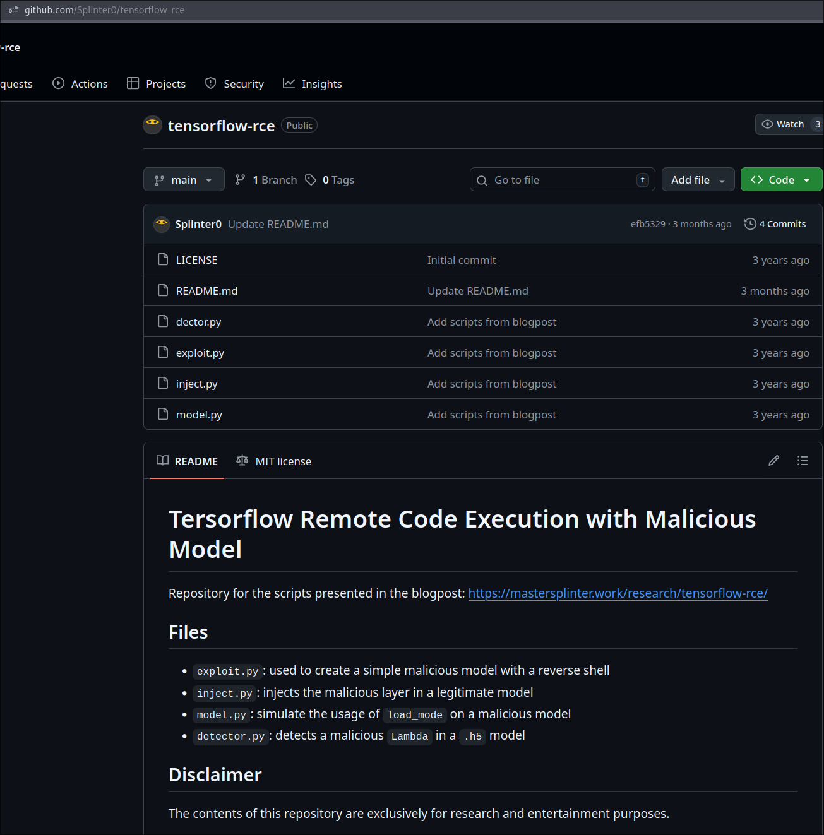Open Add scripts from blogpost commit for exploit.py
Image resolution: width=824 pixels, height=835 pixels.
click(492, 353)
